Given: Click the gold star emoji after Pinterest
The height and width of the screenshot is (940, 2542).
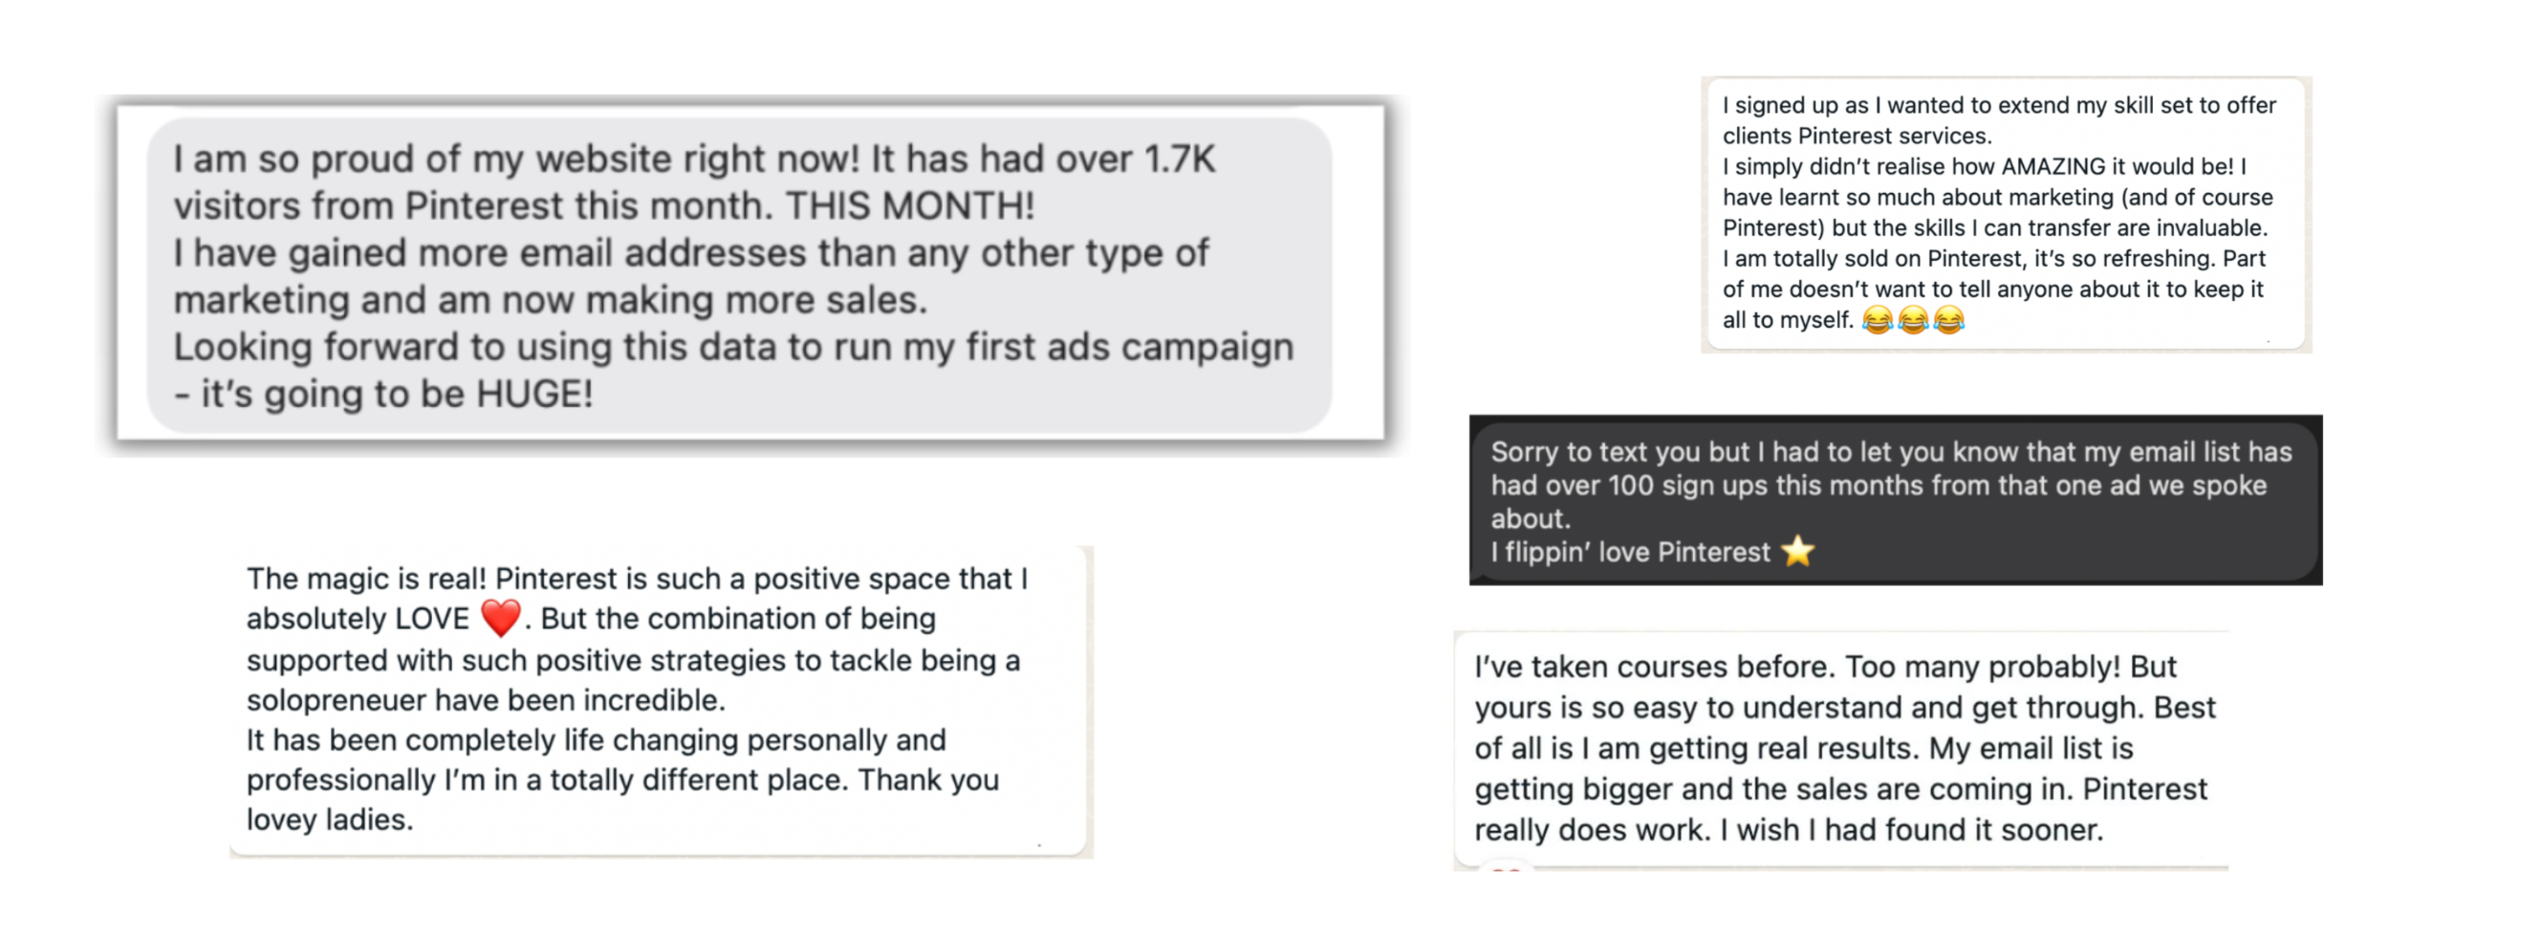Looking at the screenshot, I should point(1798,550).
